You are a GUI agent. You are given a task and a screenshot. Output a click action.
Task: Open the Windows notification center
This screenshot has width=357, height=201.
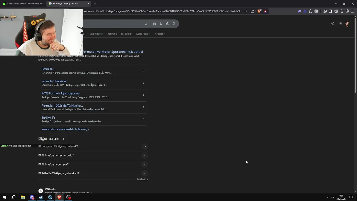(351, 197)
